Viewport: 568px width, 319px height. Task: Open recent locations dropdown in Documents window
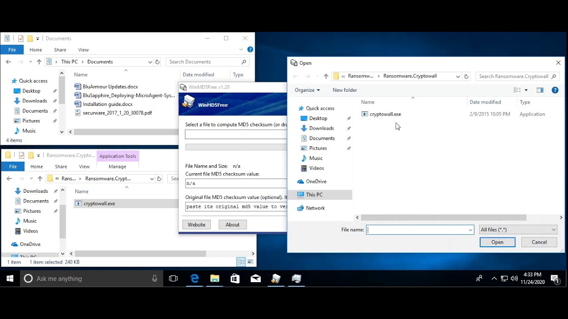tap(30, 62)
